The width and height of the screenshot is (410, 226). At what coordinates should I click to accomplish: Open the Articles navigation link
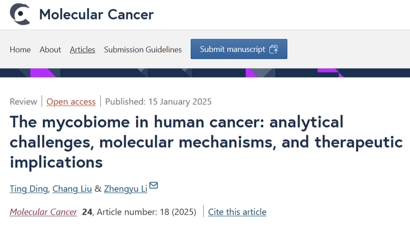[82, 49]
